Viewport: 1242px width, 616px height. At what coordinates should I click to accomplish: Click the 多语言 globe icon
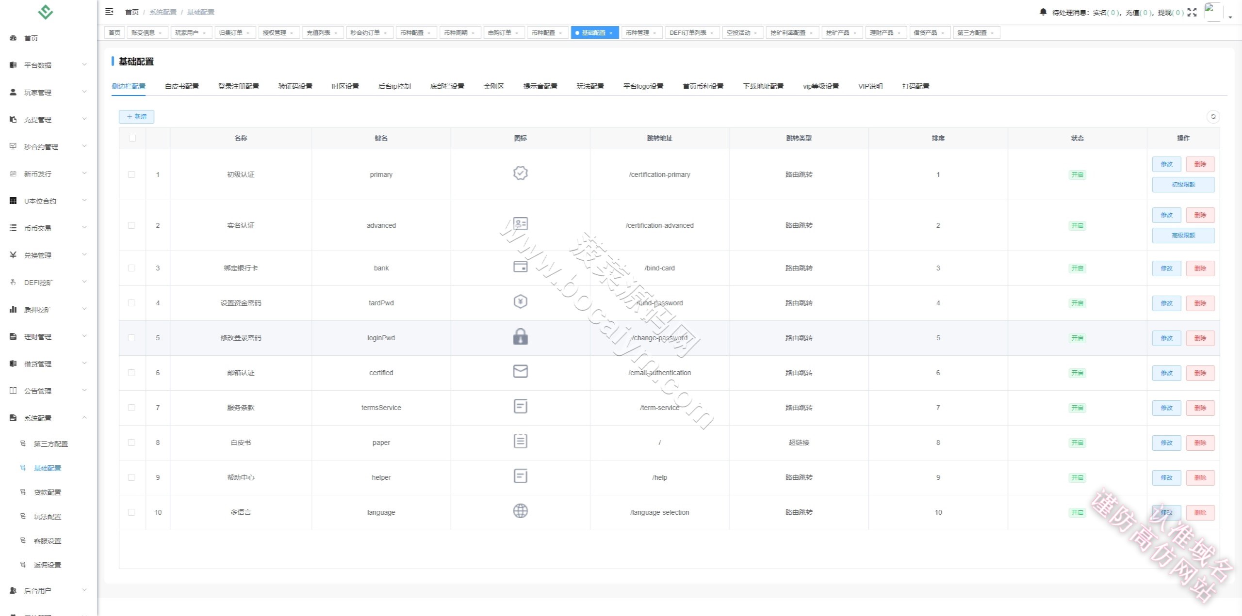tap(520, 511)
